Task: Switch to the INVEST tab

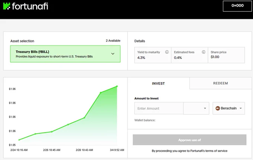Action: click(x=158, y=83)
